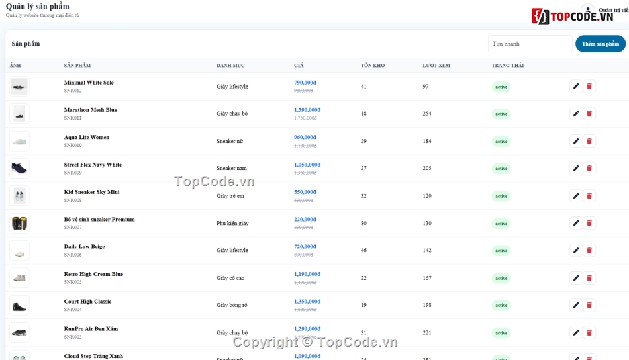629x360 pixels.
Task: Edit the RunPro Air Đen Xám product
Action: pyautogui.click(x=575, y=333)
